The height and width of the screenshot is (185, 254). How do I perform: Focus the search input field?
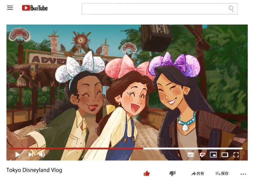159,9
